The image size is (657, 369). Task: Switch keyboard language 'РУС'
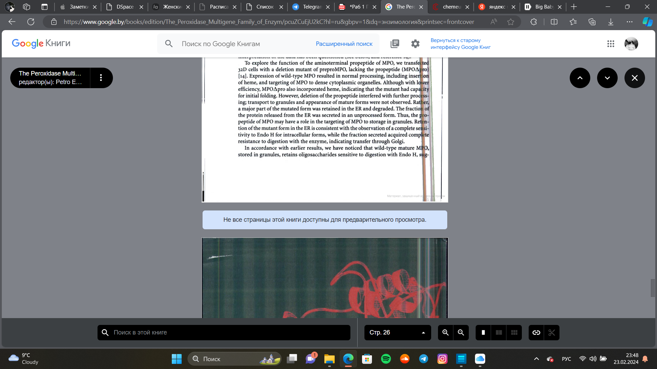pos(566,359)
